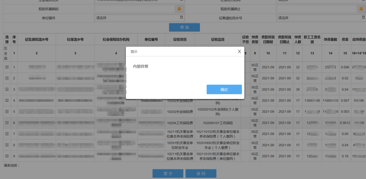
Task: Mark the checkbox in row 9
Action: (x=7, y=156)
